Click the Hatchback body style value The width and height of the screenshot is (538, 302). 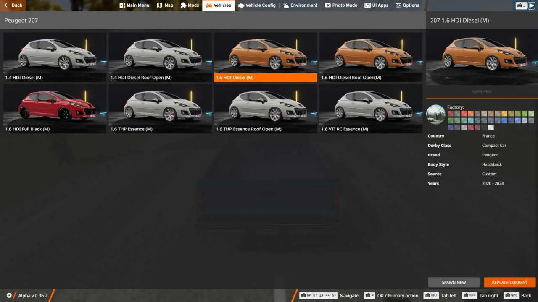492,164
